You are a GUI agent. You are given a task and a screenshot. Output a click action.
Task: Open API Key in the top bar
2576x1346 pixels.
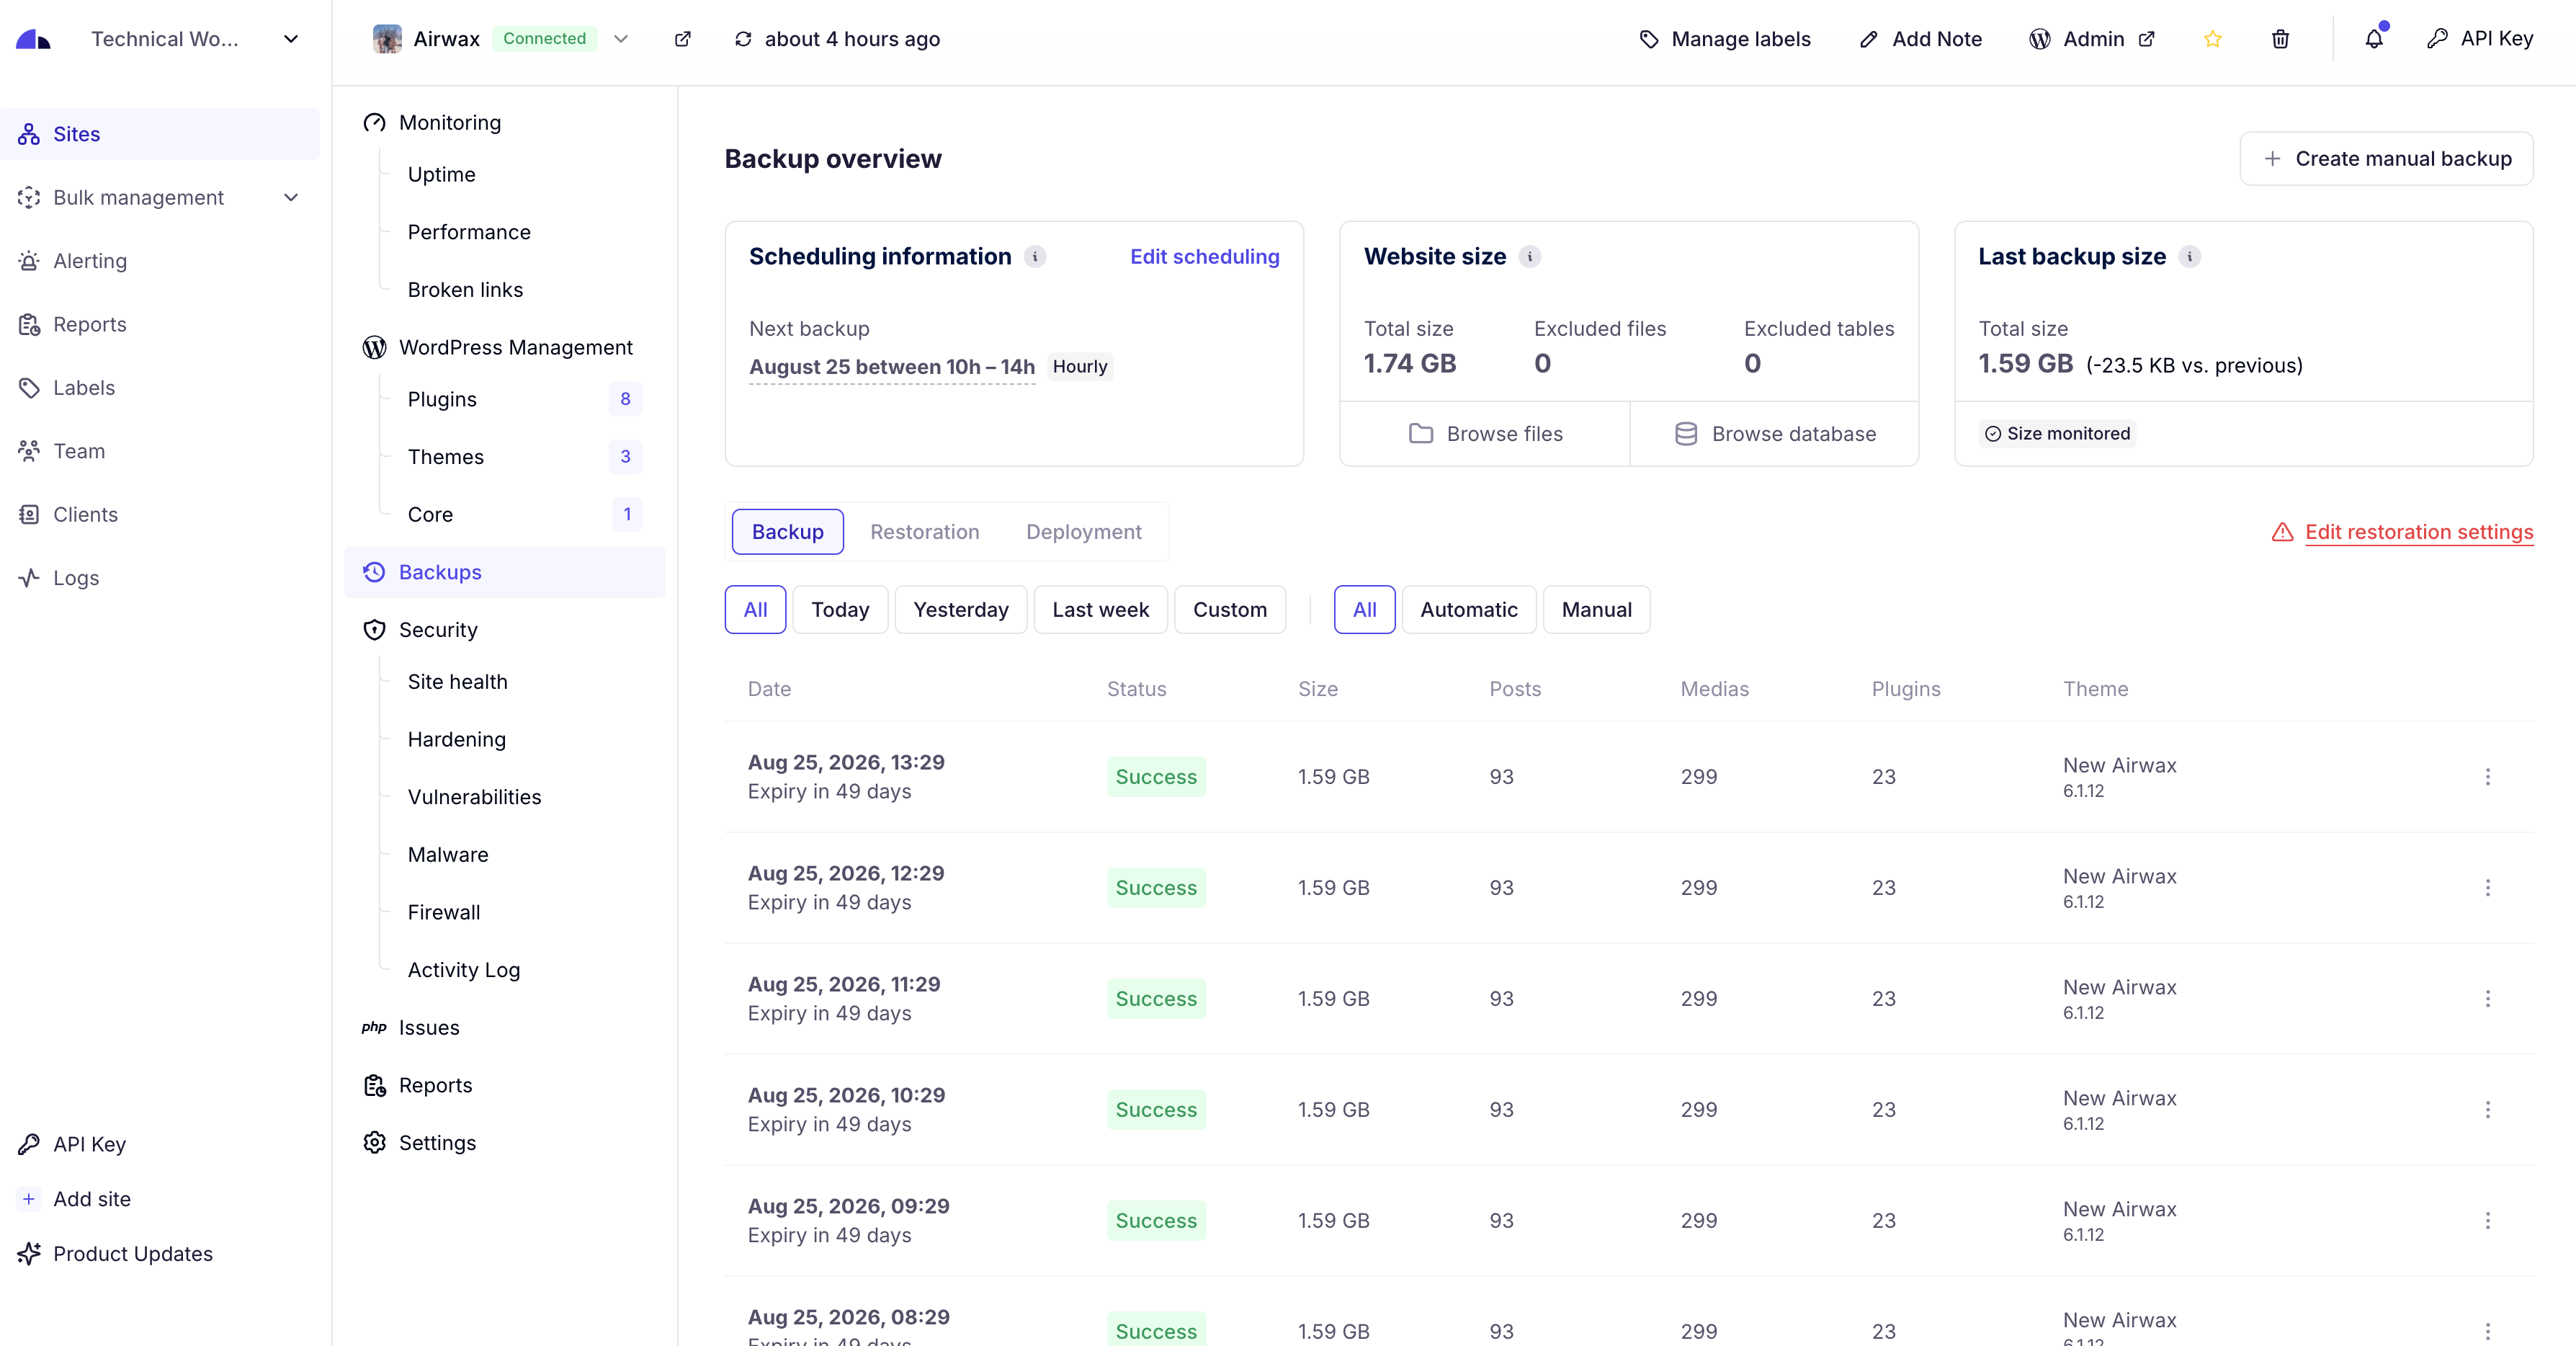click(x=2480, y=39)
